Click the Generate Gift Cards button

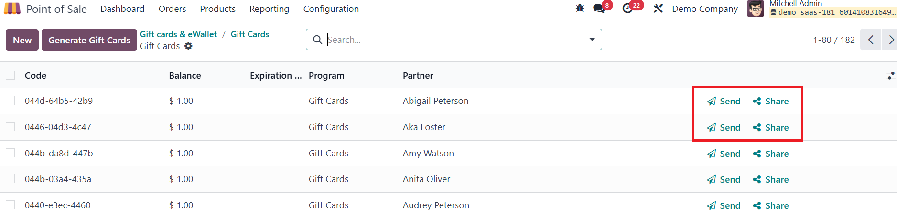tap(89, 40)
